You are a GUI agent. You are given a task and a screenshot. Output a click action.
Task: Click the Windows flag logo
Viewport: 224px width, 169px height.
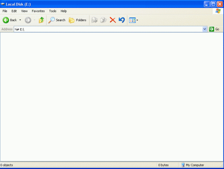[x=218, y=11]
